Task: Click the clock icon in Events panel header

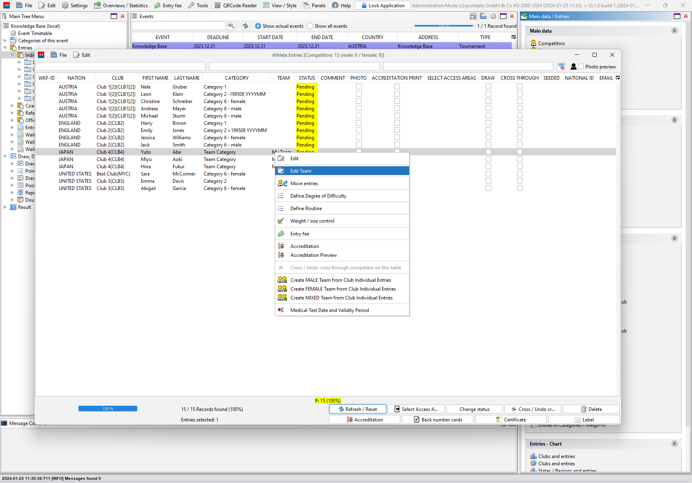Action: (x=493, y=16)
